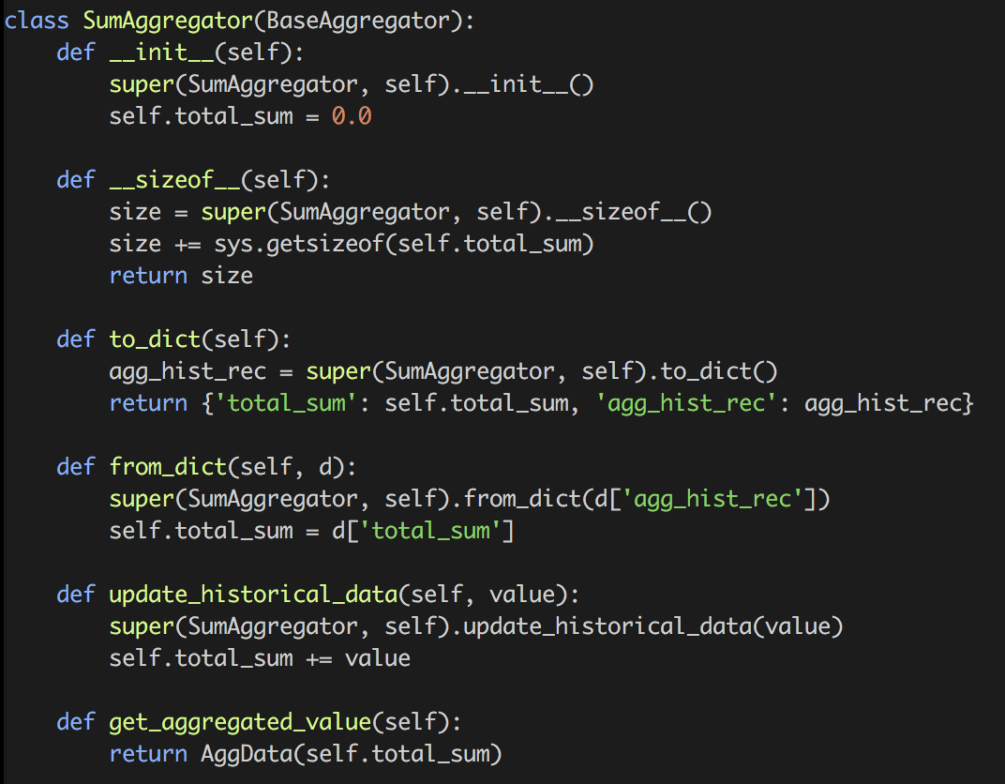Click the 'return size' statement
Image resolution: width=1005 pixels, height=784 pixels.
pos(181,276)
